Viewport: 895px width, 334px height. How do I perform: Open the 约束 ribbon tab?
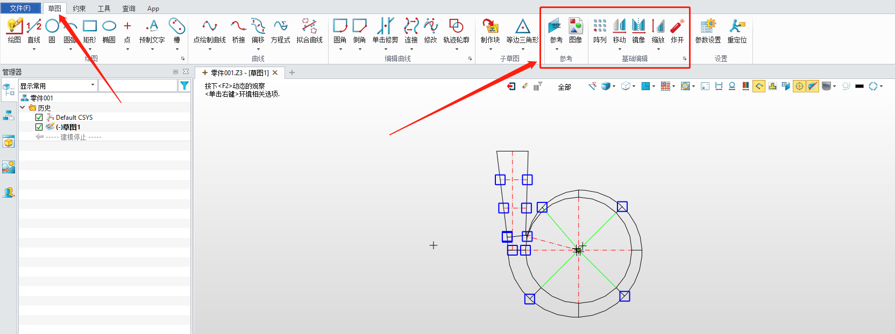pyautogui.click(x=79, y=9)
